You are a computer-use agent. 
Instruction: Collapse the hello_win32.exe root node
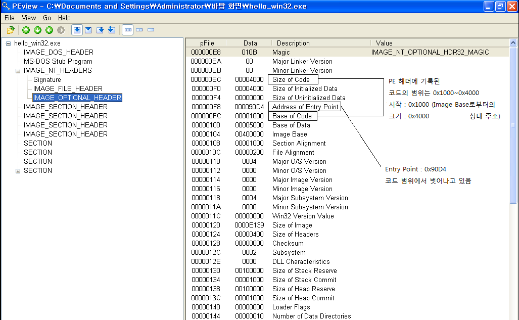point(8,43)
